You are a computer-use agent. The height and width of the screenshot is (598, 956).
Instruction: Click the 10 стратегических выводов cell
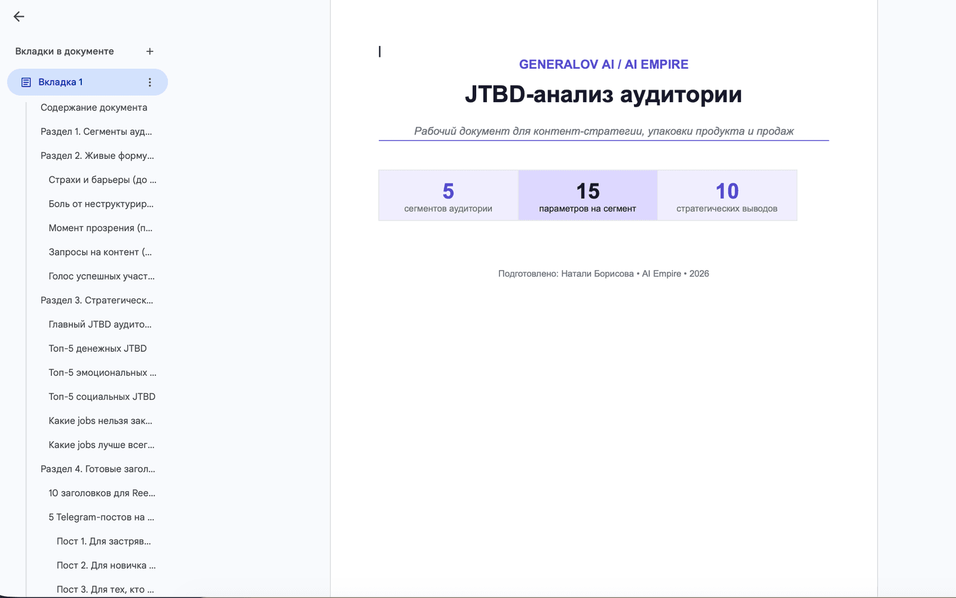click(727, 195)
